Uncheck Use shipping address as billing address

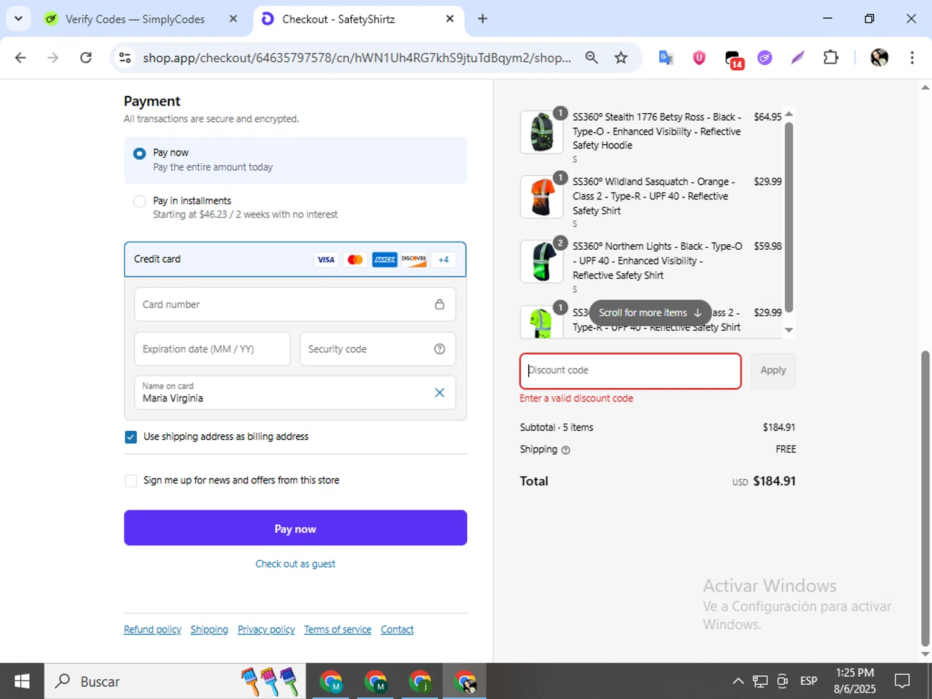click(130, 437)
